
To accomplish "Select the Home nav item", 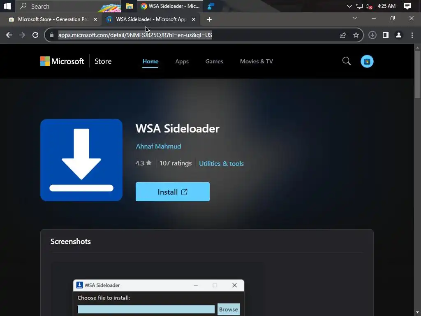I will (x=150, y=61).
